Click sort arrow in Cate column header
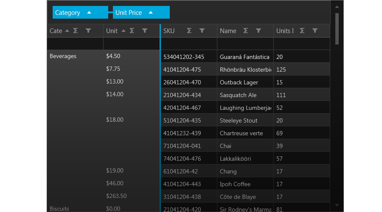The height and width of the screenshot is (212, 382). click(x=67, y=31)
